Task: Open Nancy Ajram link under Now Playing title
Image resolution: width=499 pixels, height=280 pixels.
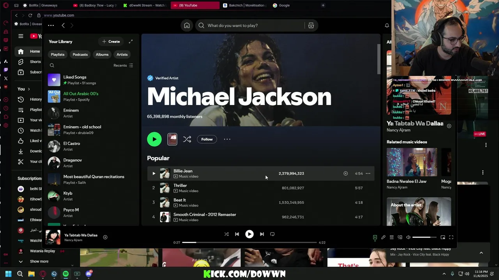Action: 398,130
